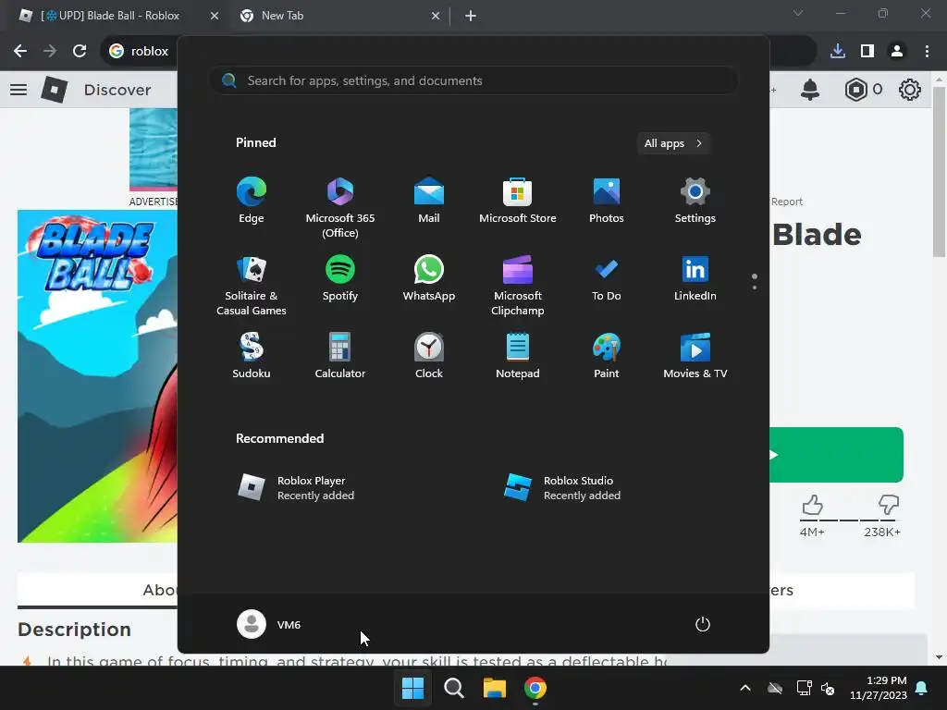Launch the Photos app

click(x=607, y=201)
